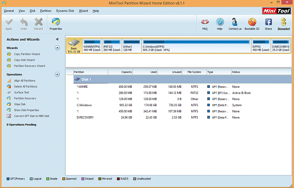Select the (Other) 128 MB partition block
The height and width of the screenshot is (188, 294).
(132, 46)
